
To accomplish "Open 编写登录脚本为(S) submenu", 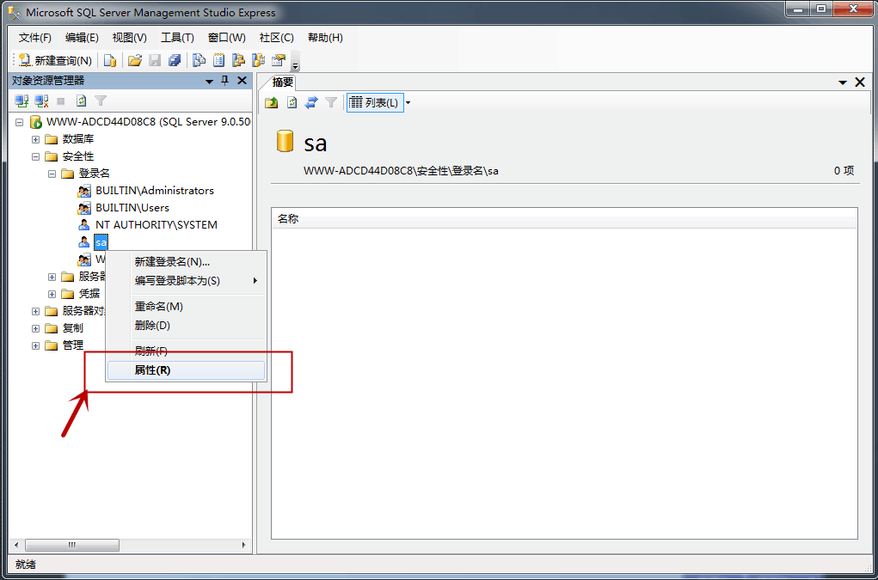I will click(x=186, y=281).
